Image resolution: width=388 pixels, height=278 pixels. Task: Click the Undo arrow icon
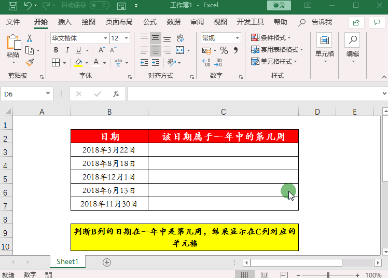(27, 5)
